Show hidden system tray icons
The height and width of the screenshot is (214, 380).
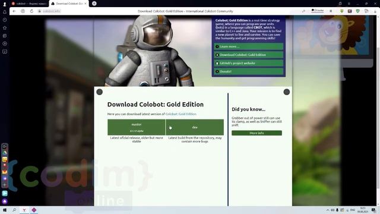[328, 210]
